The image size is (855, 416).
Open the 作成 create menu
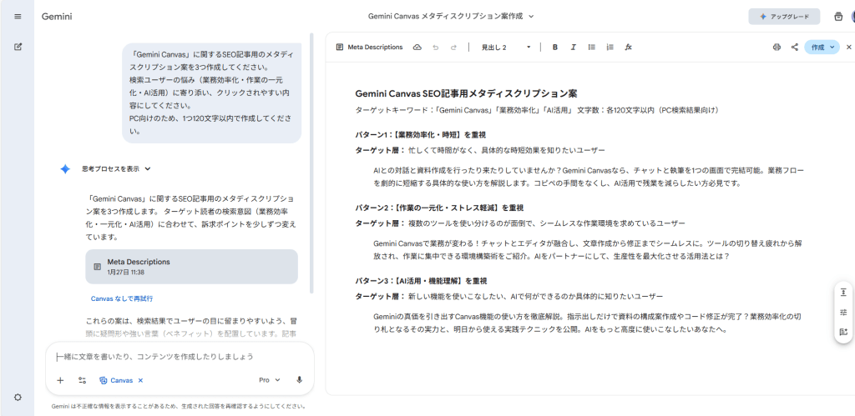822,48
